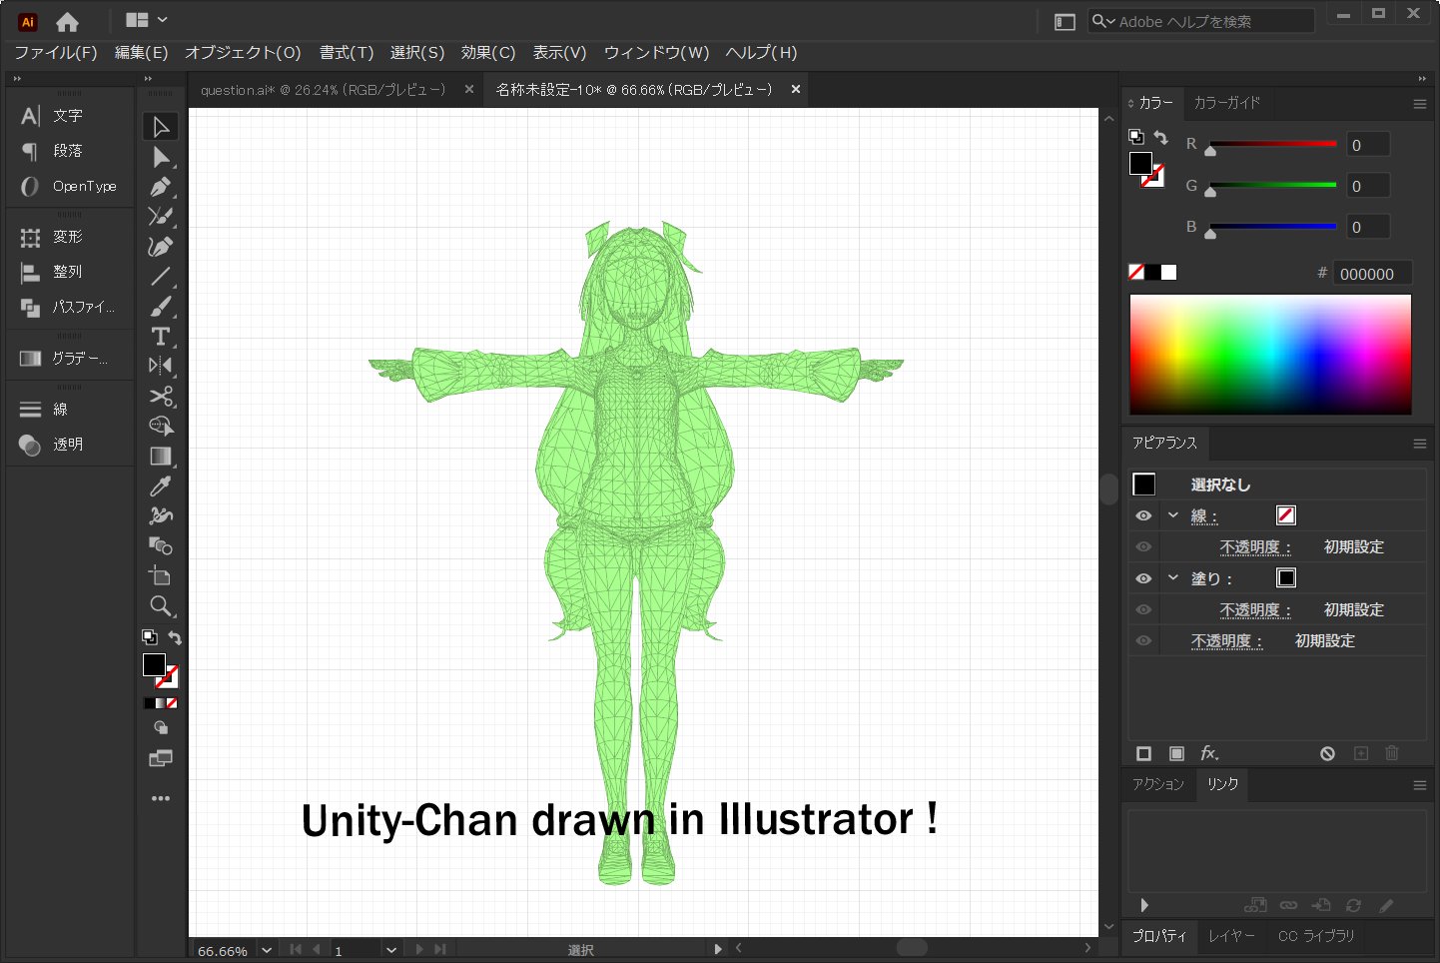This screenshot has width=1440, height=963.
Task: Click 不透明度 link under 塗り row
Action: point(1255,610)
